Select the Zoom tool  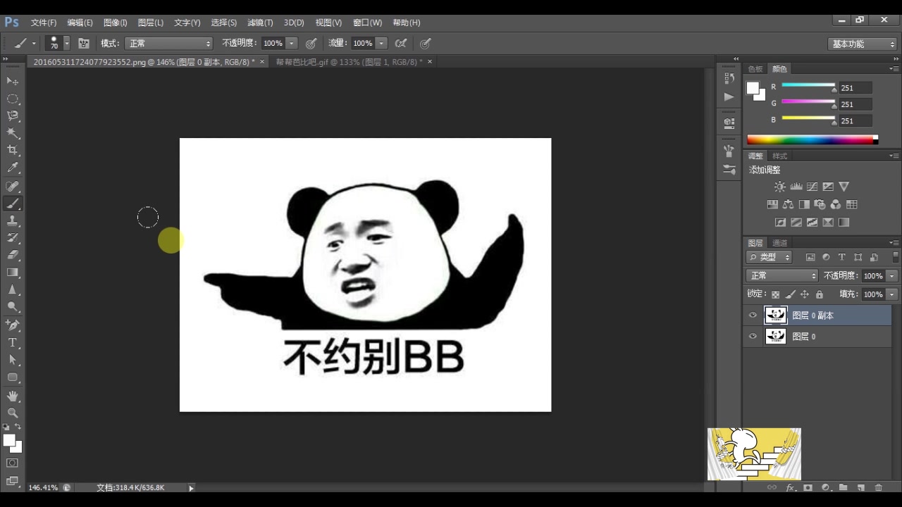(x=13, y=413)
